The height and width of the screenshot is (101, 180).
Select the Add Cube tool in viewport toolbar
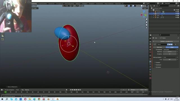(3, 39)
